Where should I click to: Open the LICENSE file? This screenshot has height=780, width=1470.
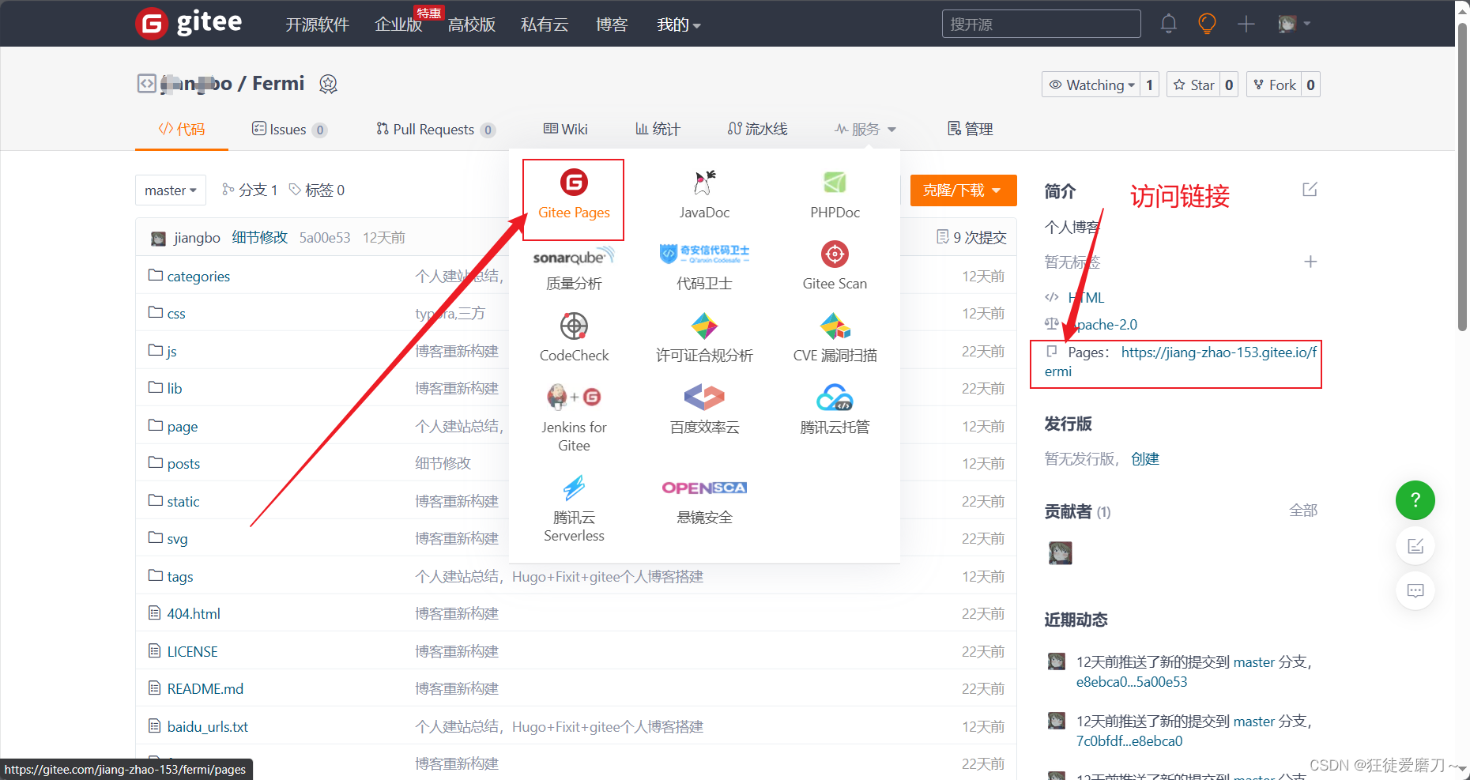pyautogui.click(x=192, y=651)
